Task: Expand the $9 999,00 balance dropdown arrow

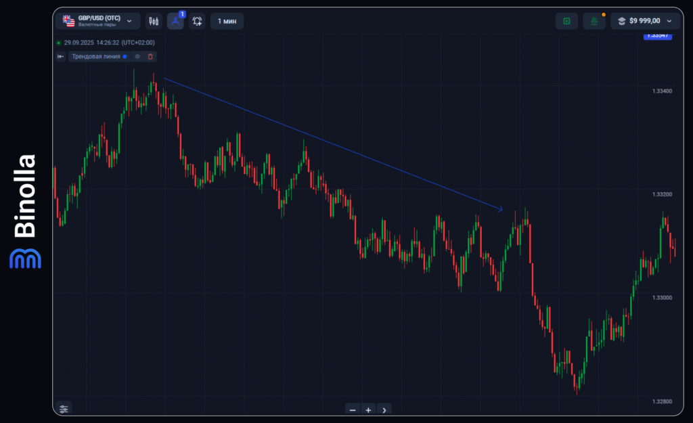Action: pyautogui.click(x=669, y=21)
